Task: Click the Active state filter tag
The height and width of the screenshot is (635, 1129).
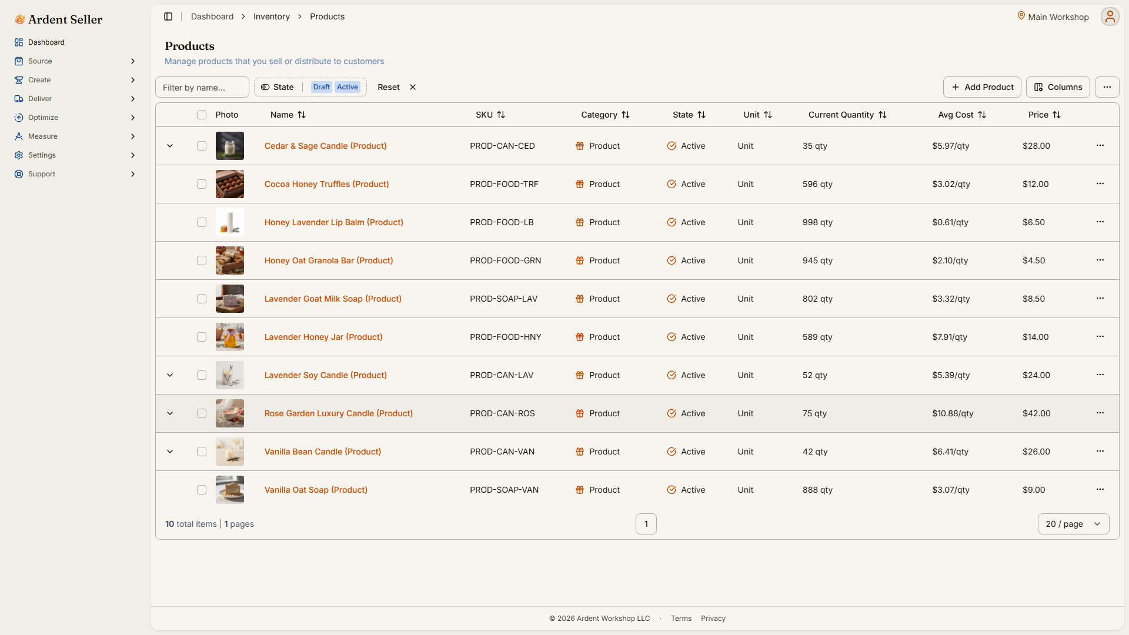Action: tap(347, 87)
